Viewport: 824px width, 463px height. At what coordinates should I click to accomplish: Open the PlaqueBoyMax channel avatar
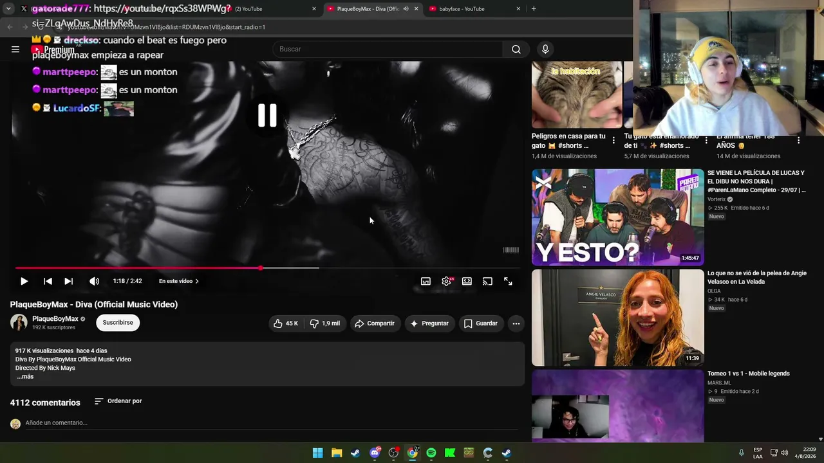19,322
